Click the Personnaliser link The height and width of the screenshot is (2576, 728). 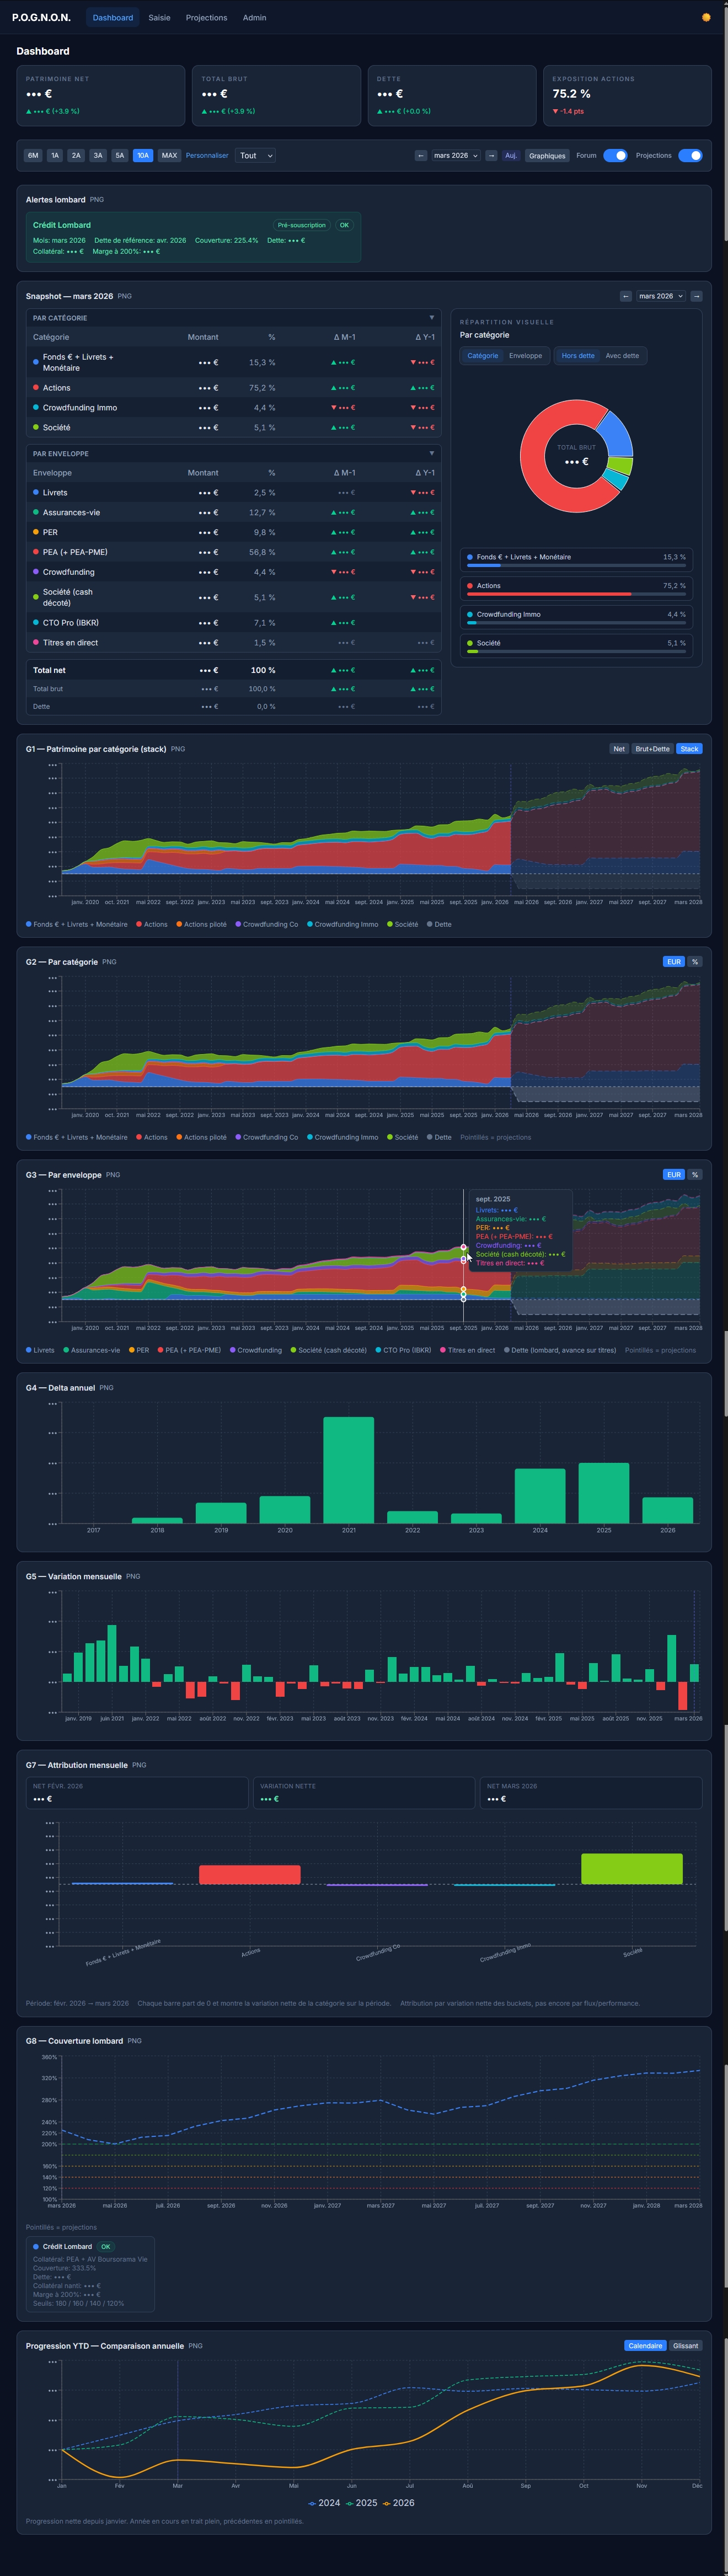(x=207, y=156)
